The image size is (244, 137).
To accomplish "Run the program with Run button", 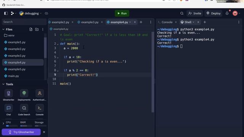I will pyautogui.click(x=122, y=13).
